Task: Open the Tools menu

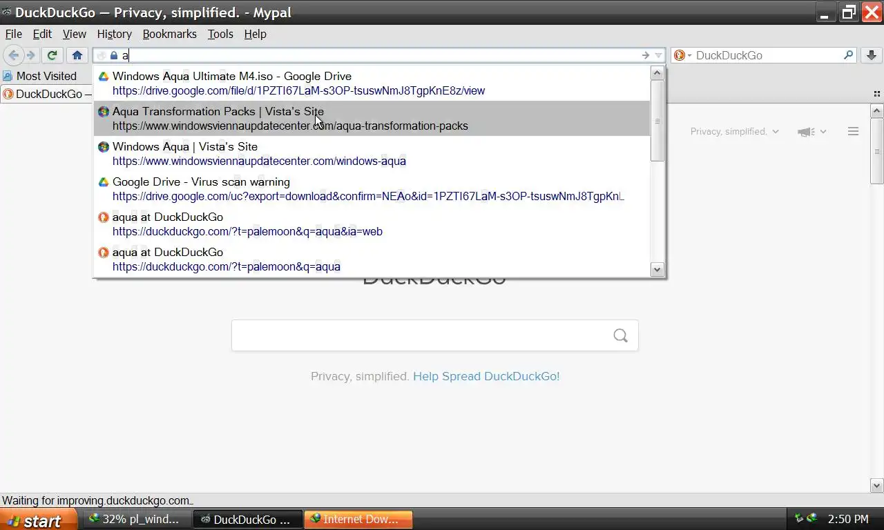Action: click(x=220, y=34)
